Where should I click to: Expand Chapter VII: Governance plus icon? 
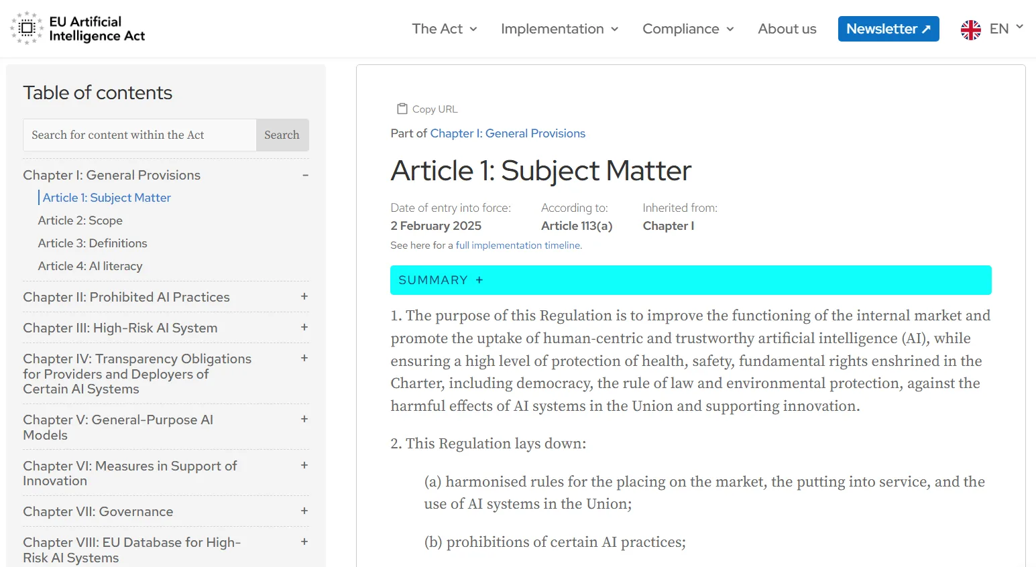(x=304, y=511)
